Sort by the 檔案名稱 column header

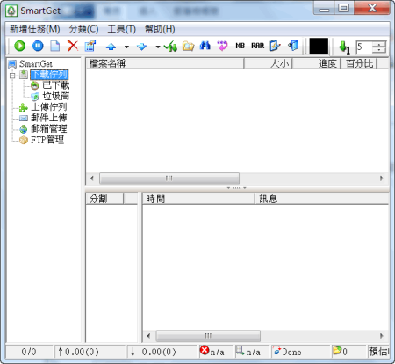(165, 63)
